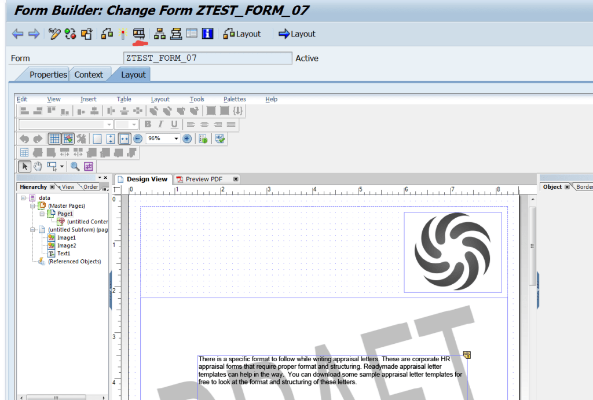Viewport: 593px width, 400px height.
Task: Click the Insert Table grid icon
Action: point(23,152)
